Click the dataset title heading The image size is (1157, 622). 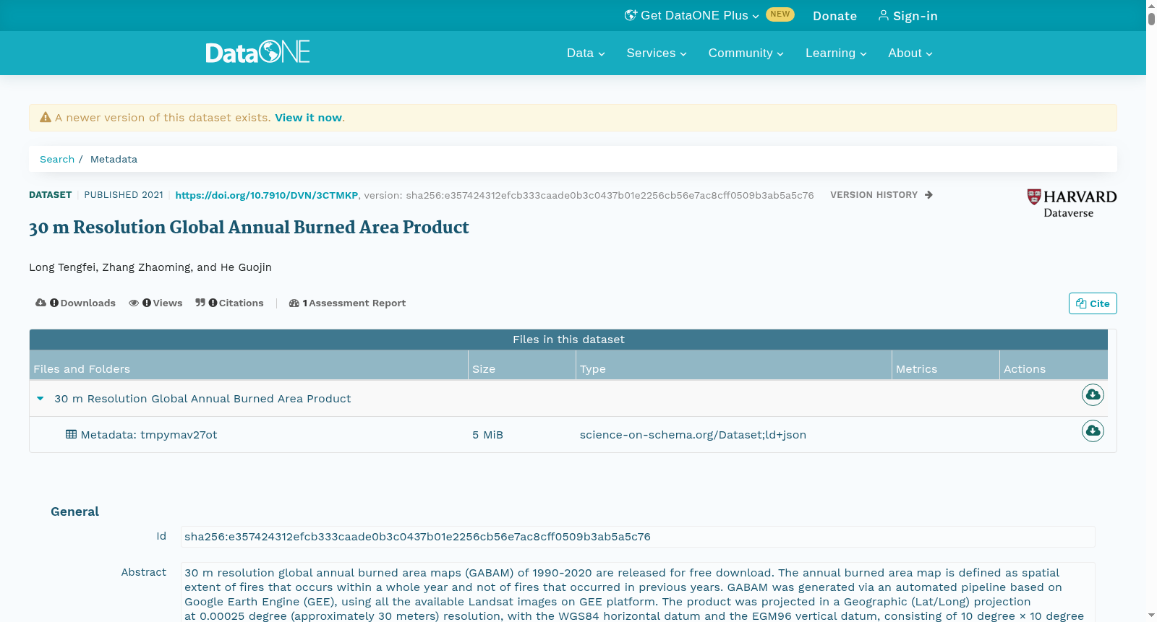tap(249, 228)
